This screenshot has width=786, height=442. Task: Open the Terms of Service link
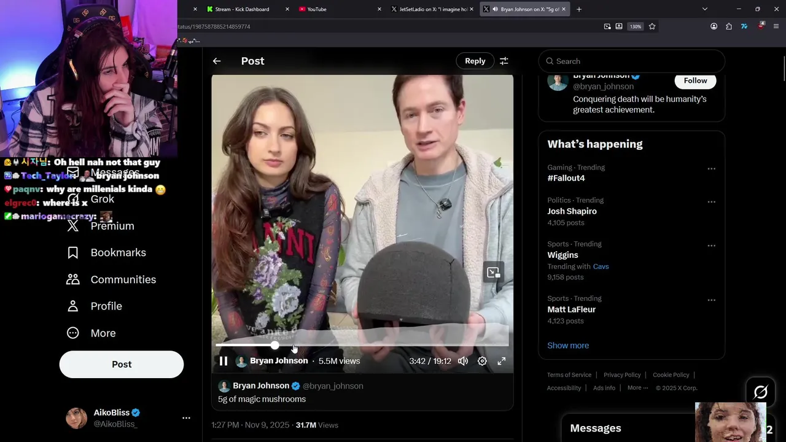[x=569, y=374]
